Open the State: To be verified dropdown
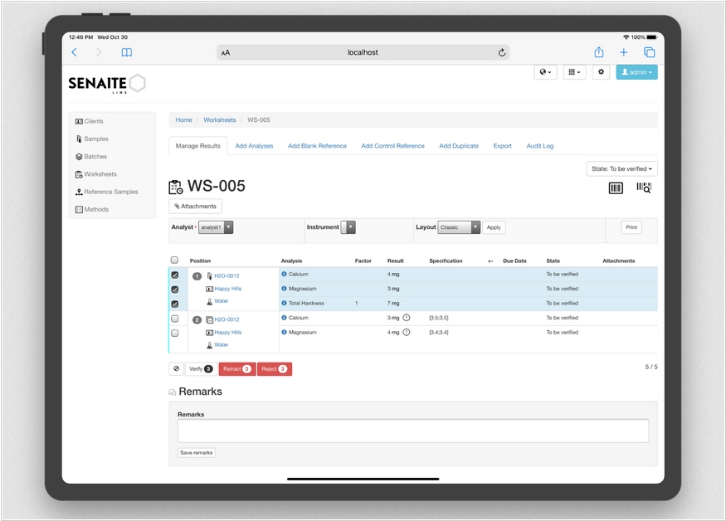 621,168
